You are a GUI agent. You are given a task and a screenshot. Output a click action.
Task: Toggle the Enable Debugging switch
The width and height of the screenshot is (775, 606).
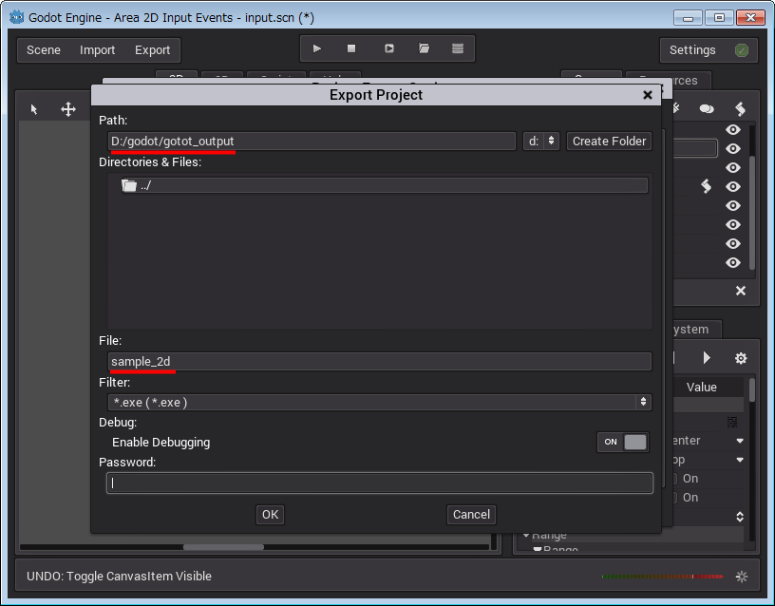623,442
